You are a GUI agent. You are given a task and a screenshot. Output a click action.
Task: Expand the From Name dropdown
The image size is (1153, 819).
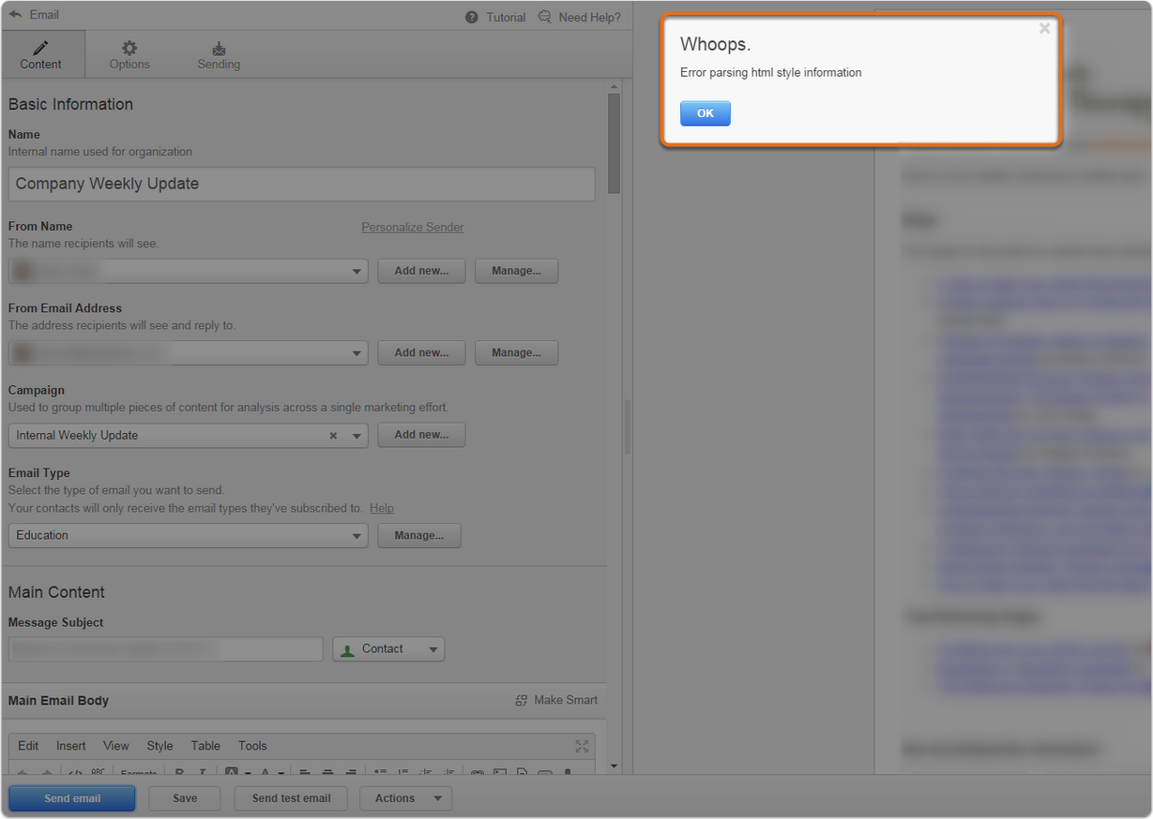pyautogui.click(x=357, y=272)
